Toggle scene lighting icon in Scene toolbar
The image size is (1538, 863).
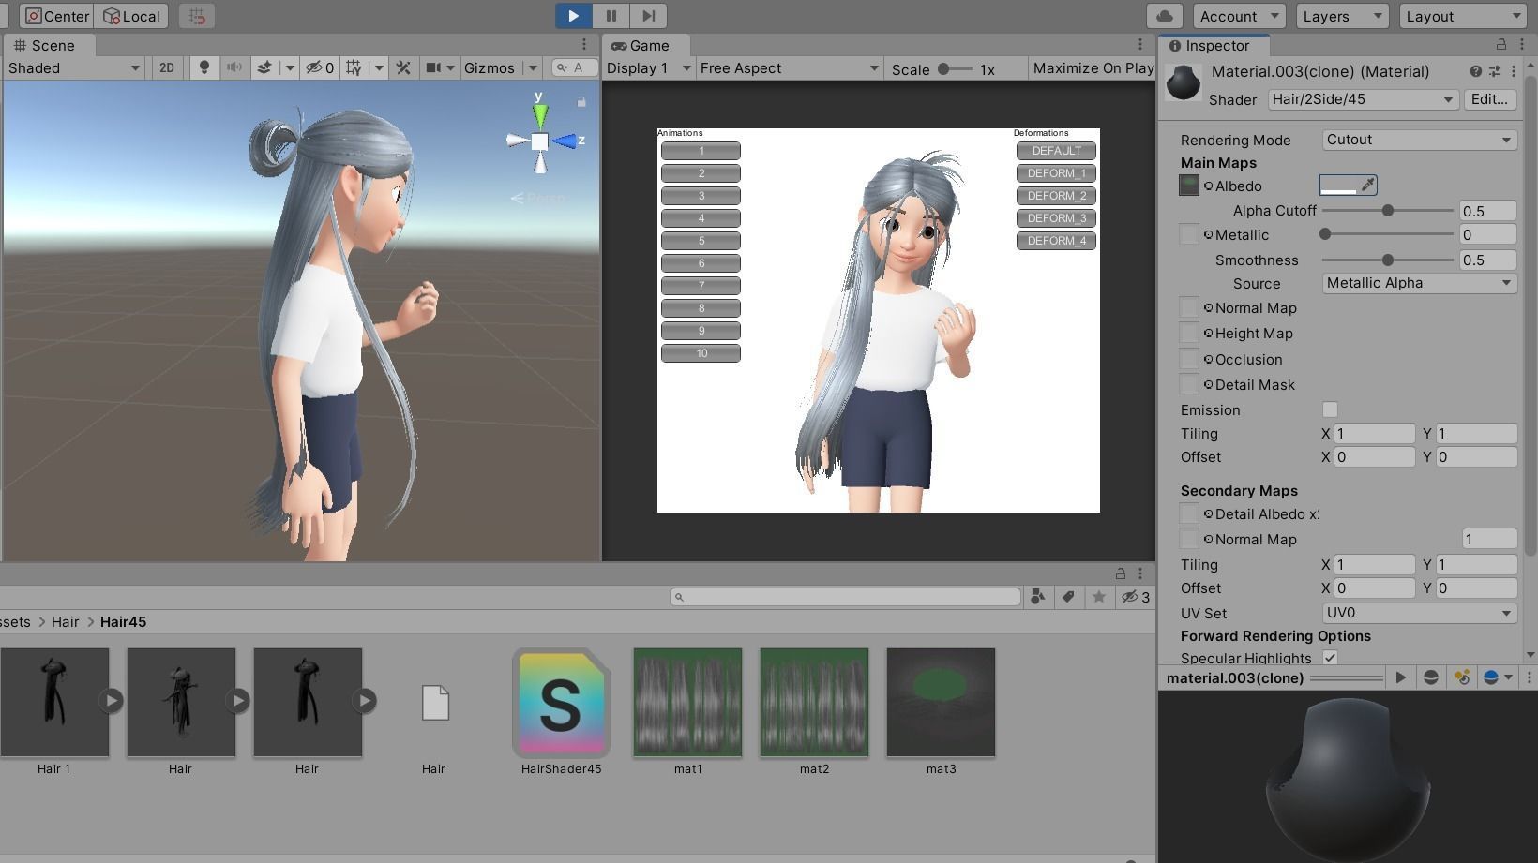204,67
